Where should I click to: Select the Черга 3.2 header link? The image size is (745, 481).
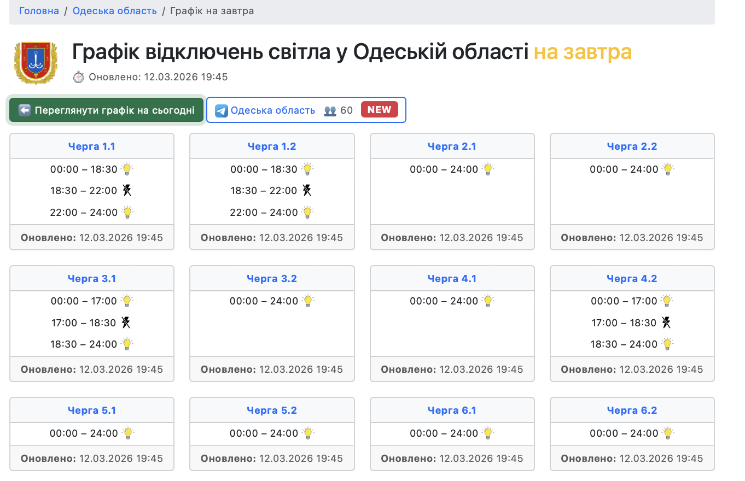(271, 279)
